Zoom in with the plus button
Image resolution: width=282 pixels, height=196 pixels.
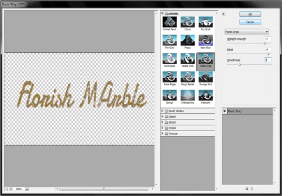point(10,189)
